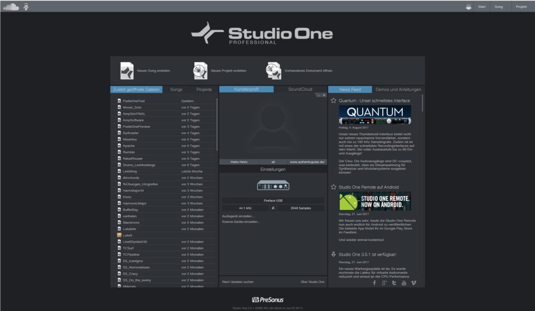Minimize the artist profile panel

pos(319,95)
